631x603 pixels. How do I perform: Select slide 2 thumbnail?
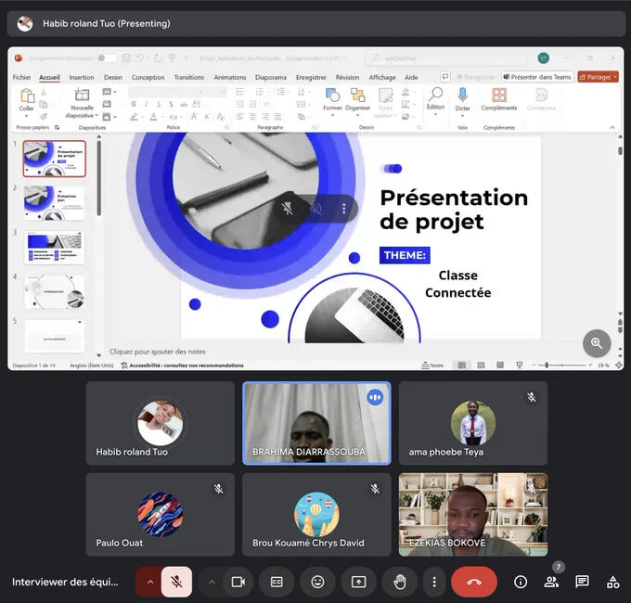point(55,203)
